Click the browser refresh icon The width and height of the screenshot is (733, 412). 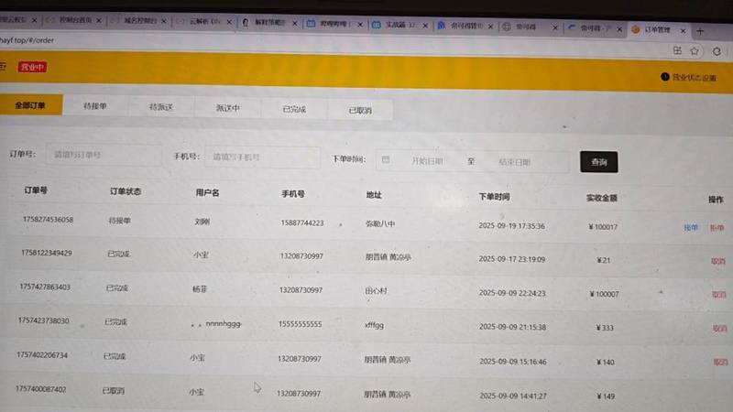coord(717,51)
